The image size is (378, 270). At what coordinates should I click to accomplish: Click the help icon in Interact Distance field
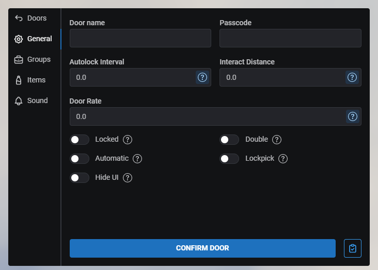[x=352, y=77]
